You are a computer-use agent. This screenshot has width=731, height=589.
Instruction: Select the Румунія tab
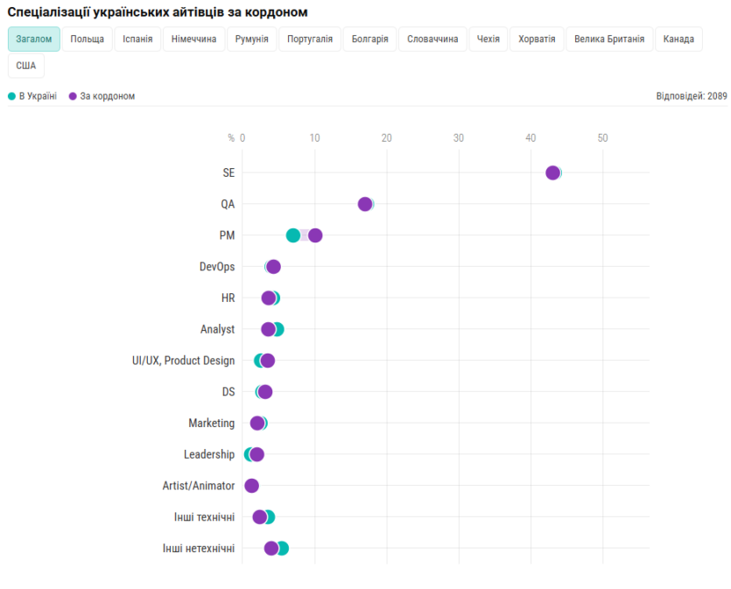tap(251, 39)
